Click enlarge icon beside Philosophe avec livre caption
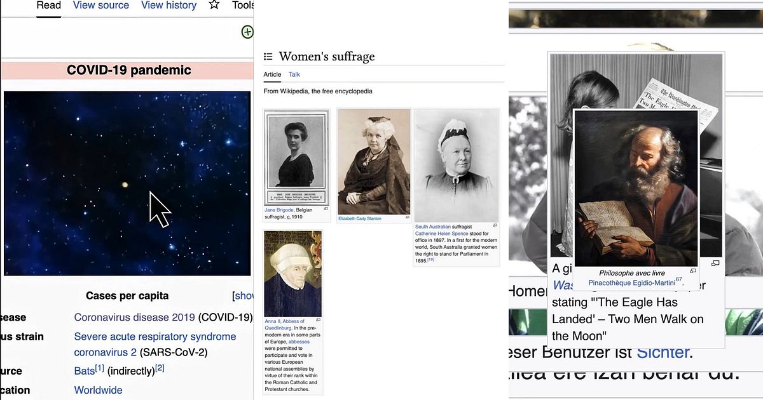Viewport: 763px width, 400px height. tap(692, 271)
